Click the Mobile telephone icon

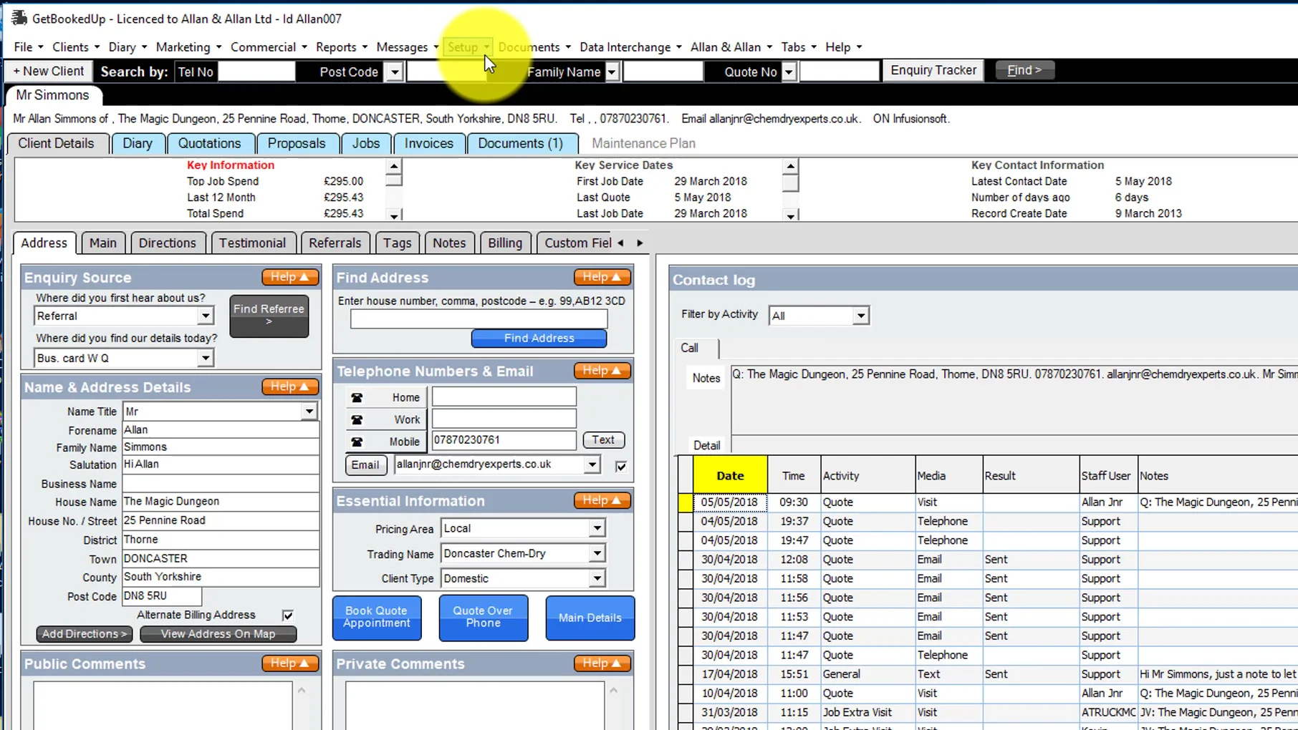pyautogui.click(x=357, y=442)
